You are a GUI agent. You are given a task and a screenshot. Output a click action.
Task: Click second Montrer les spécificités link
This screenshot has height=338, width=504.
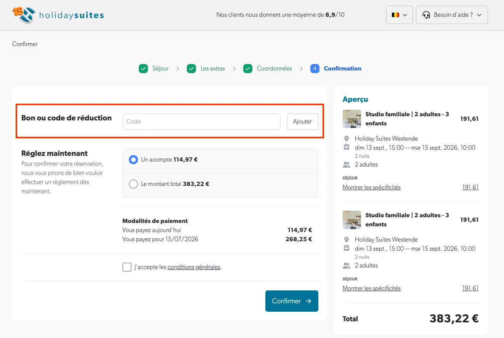coord(372,288)
